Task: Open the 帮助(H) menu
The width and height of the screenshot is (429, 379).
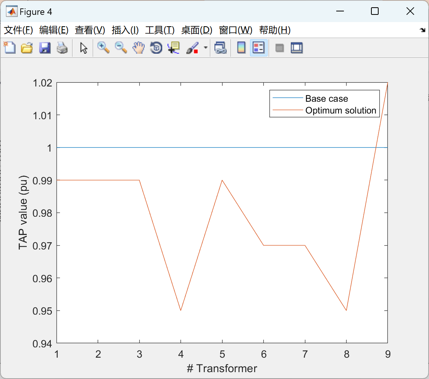Action: tap(275, 30)
